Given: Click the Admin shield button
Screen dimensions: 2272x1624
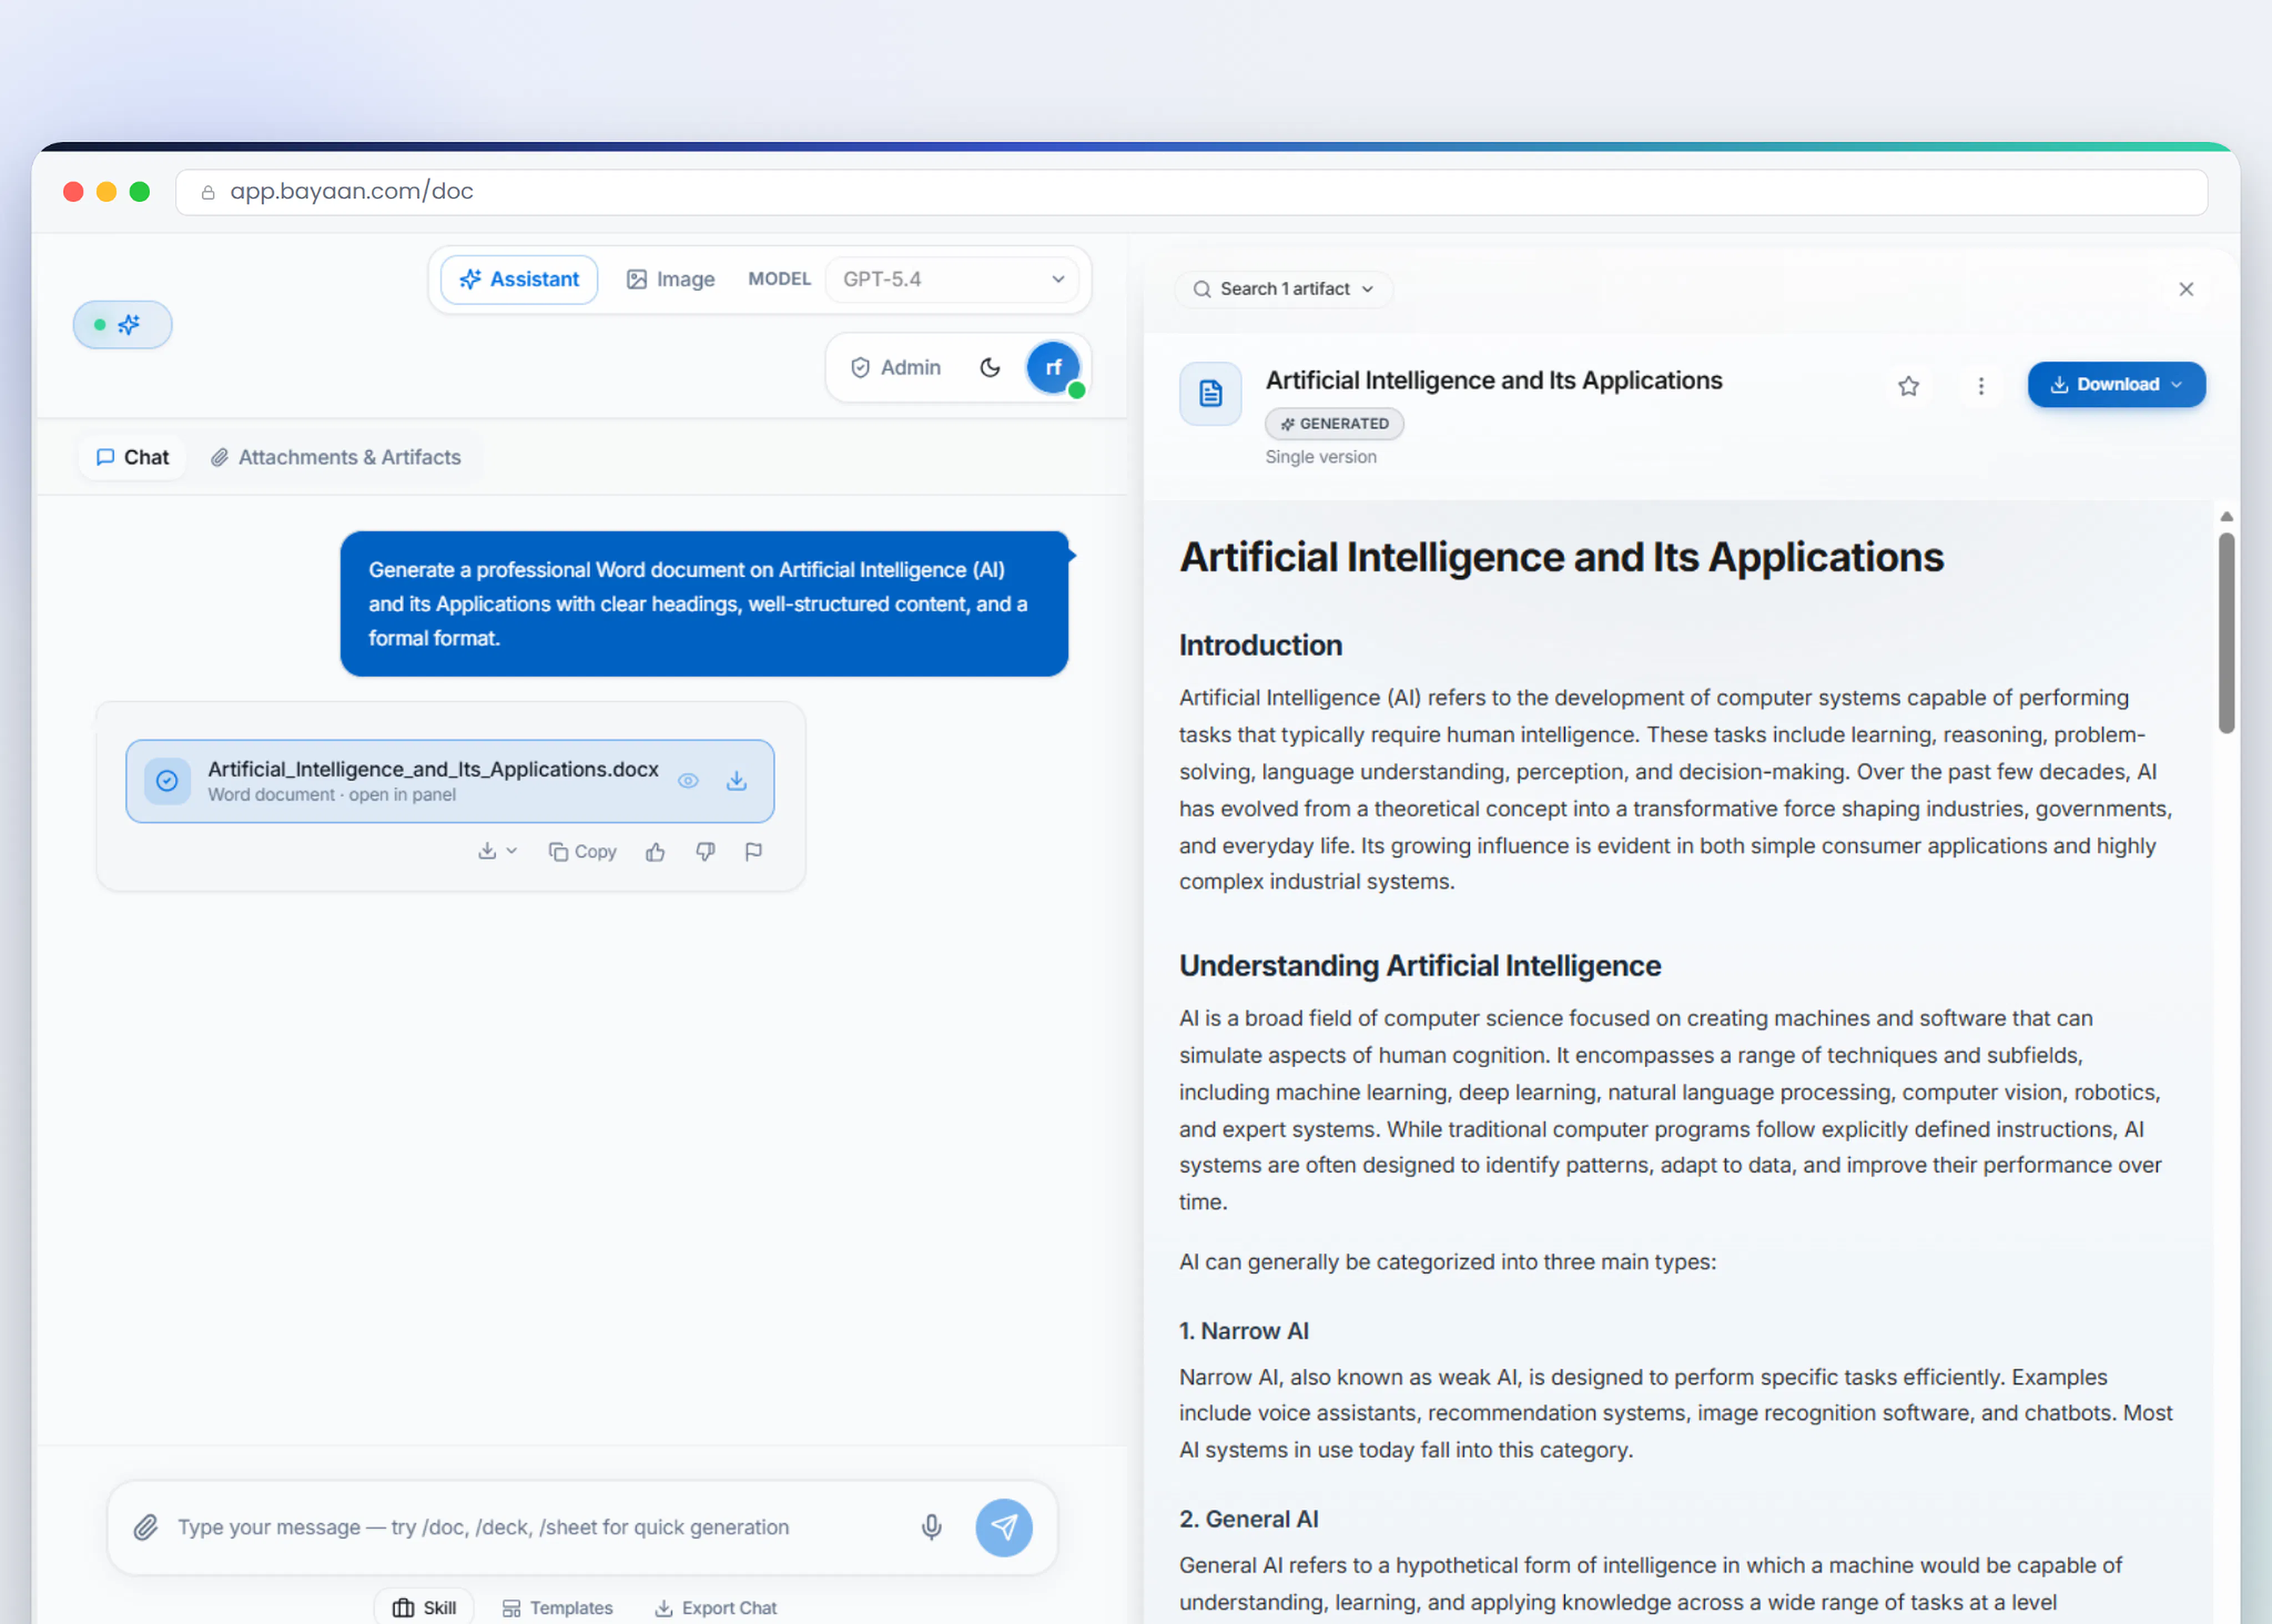Looking at the screenshot, I should click(895, 367).
